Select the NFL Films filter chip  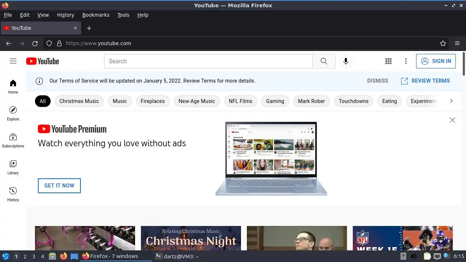coord(241,101)
